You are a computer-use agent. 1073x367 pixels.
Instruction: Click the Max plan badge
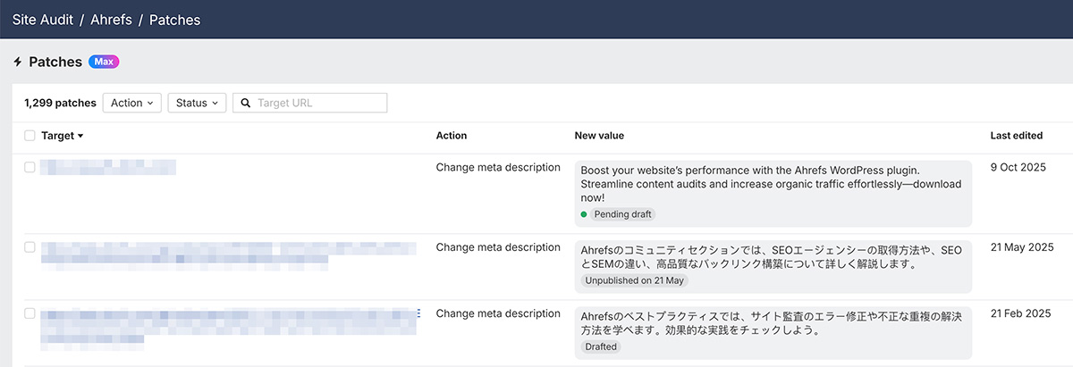click(104, 62)
